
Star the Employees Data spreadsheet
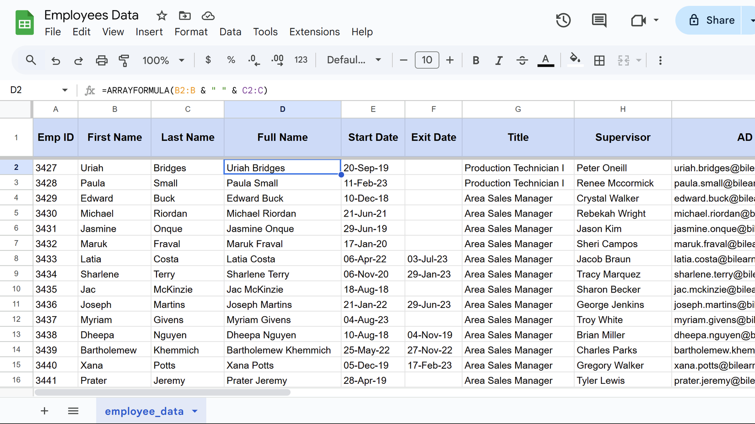click(x=162, y=15)
